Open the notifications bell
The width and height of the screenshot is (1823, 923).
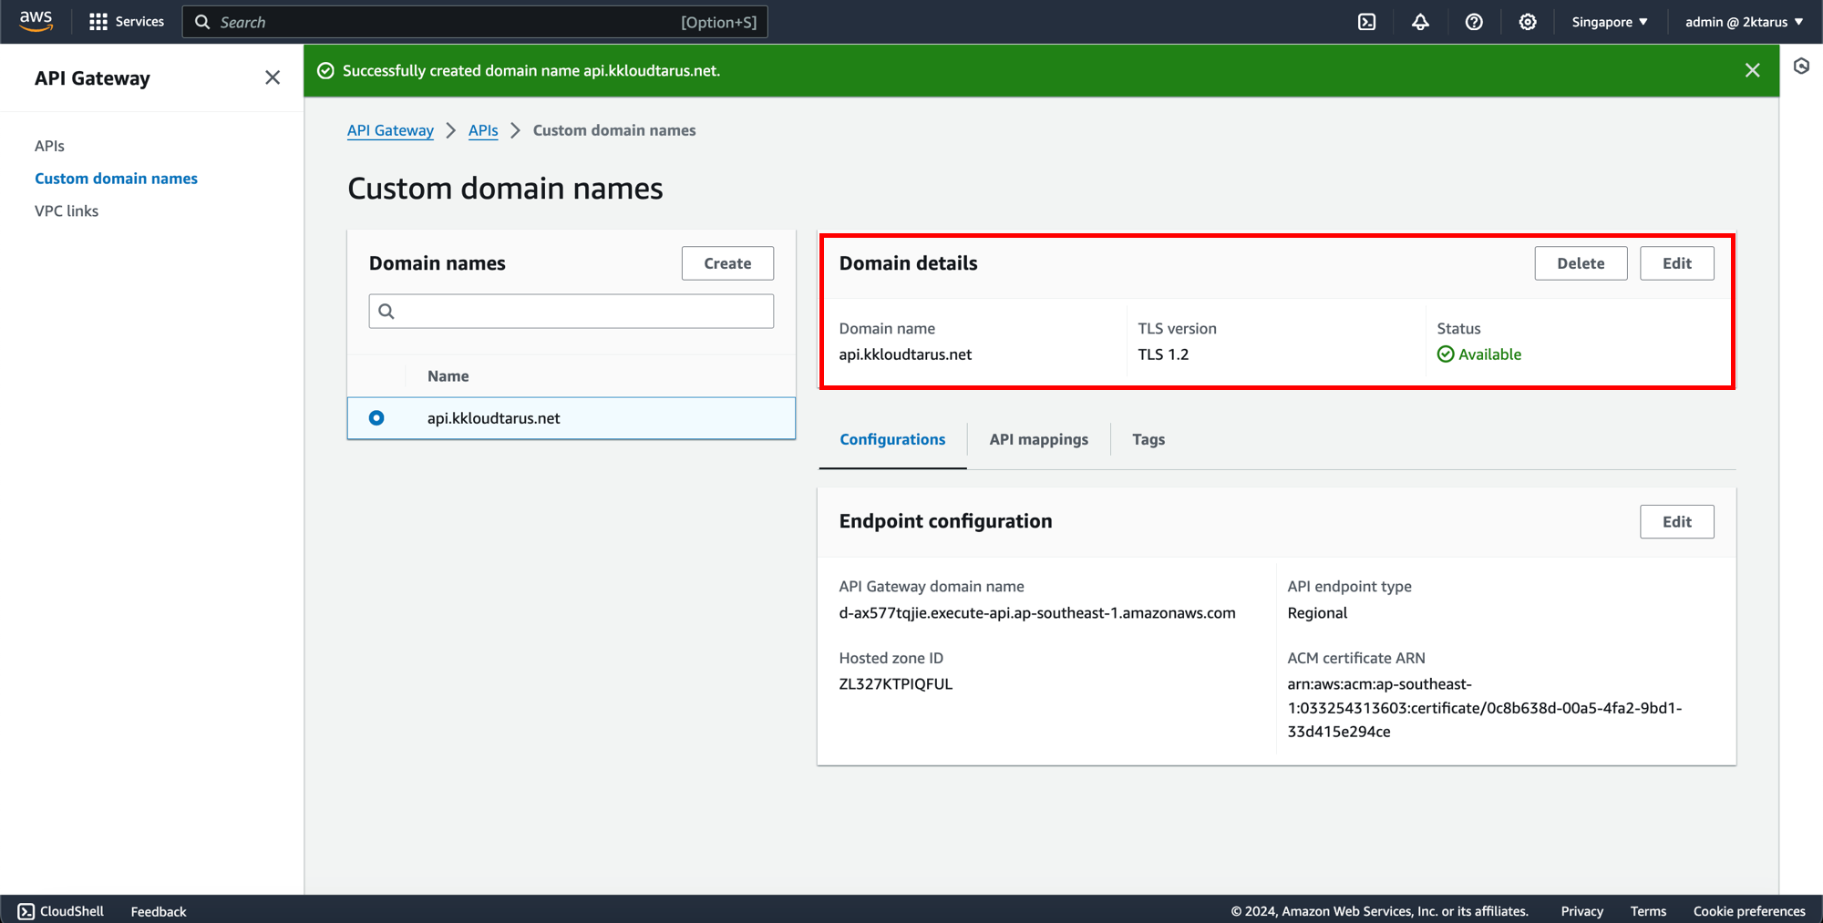[x=1420, y=22]
